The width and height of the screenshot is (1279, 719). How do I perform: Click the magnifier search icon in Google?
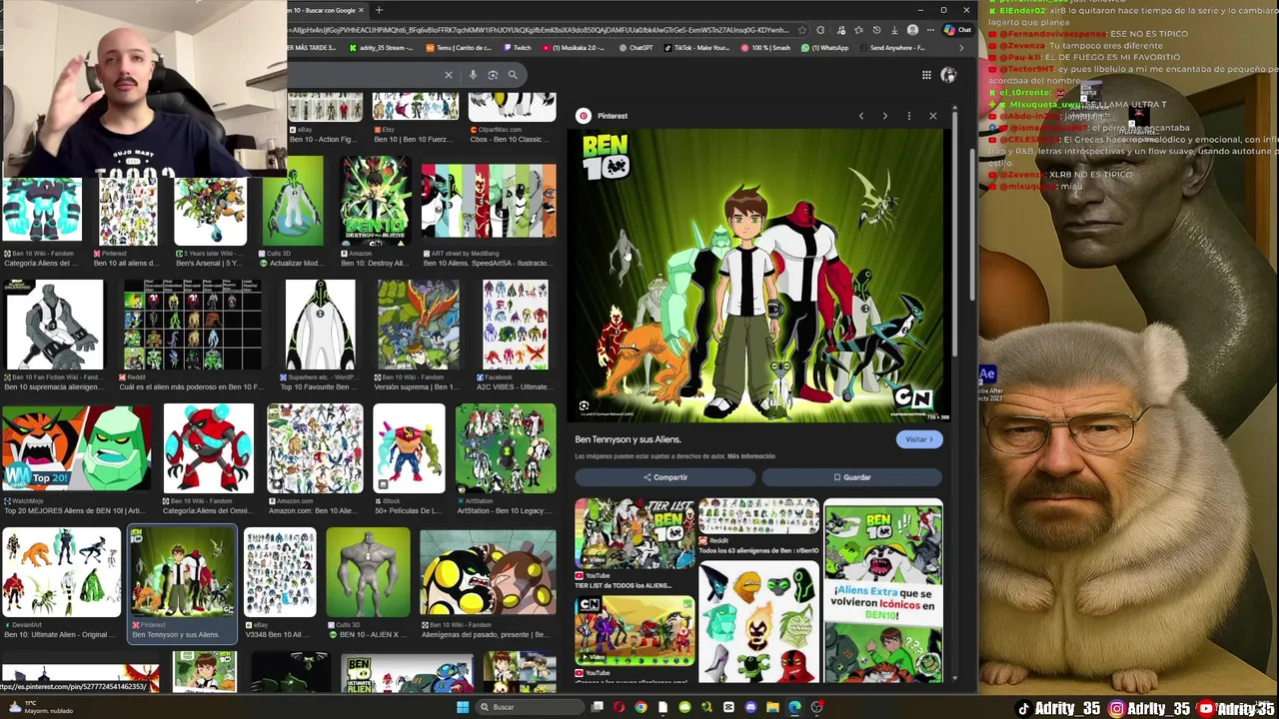coord(513,75)
